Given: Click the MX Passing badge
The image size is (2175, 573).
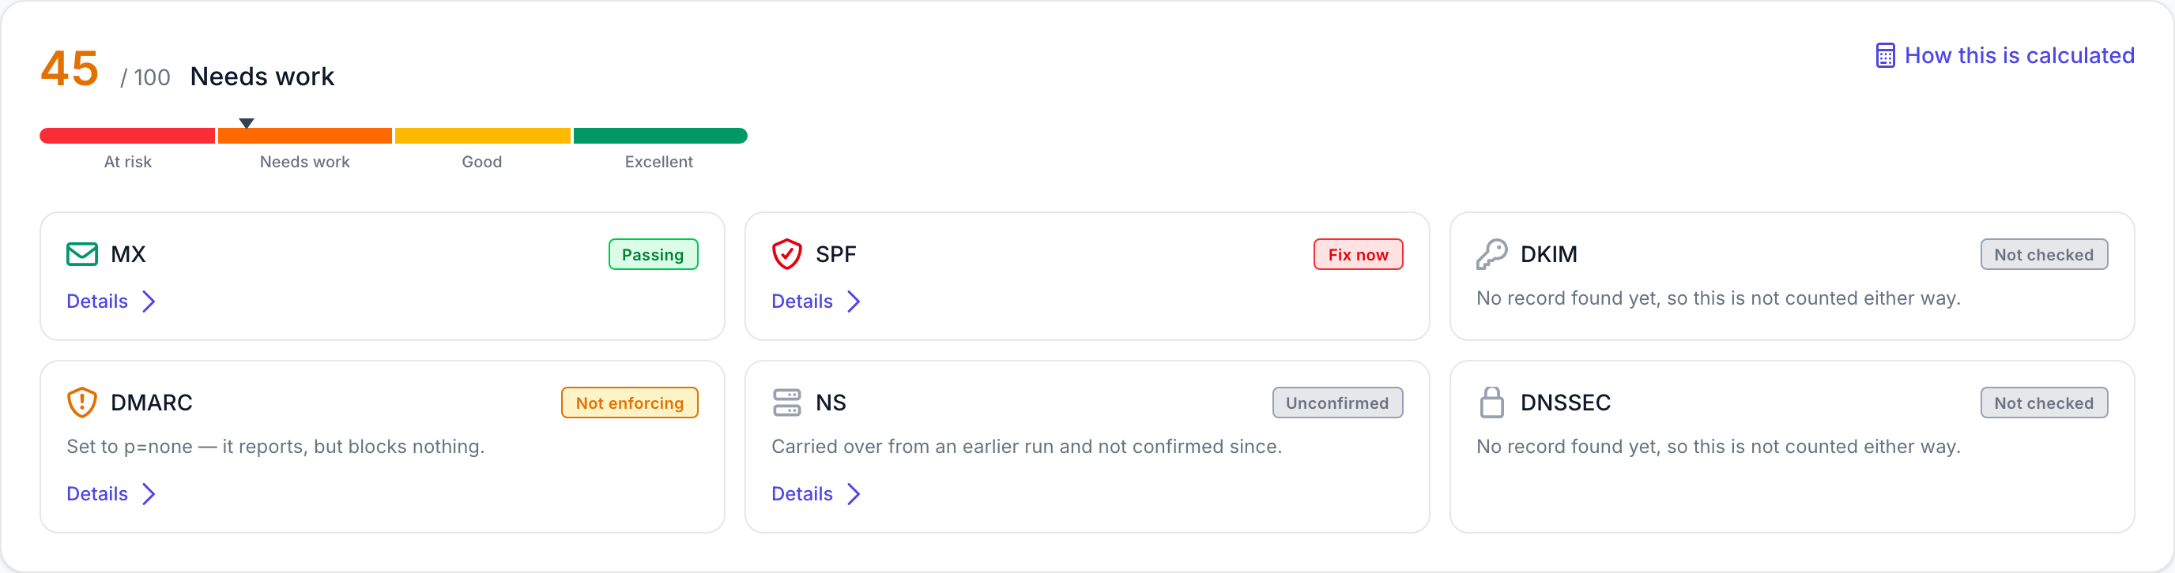Looking at the screenshot, I should tap(653, 254).
